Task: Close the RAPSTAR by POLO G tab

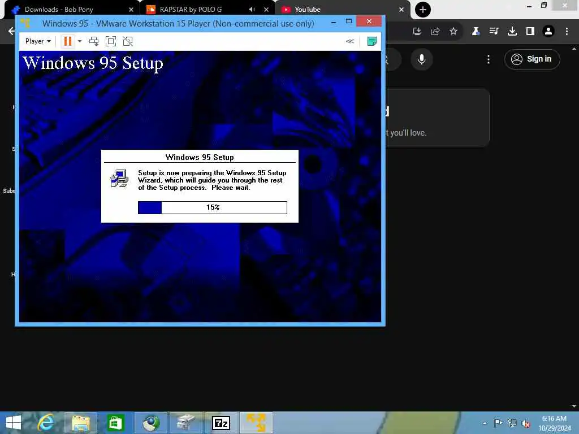Action: point(266,10)
